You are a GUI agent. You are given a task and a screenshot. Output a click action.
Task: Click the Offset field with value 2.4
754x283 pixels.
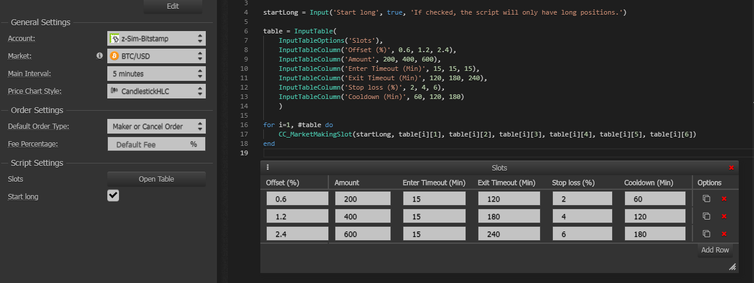pyautogui.click(x=296, y=234)
